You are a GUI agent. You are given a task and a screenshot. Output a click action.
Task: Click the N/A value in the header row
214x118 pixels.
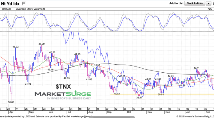210,9
